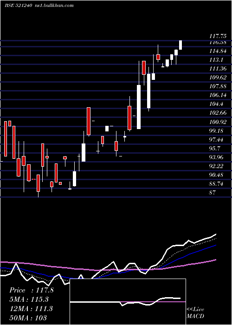Image resolution: width=232 pixels, height=325 pixels.
Task: Click the 92.22 price axis label
Action: [x=216, y=166]
